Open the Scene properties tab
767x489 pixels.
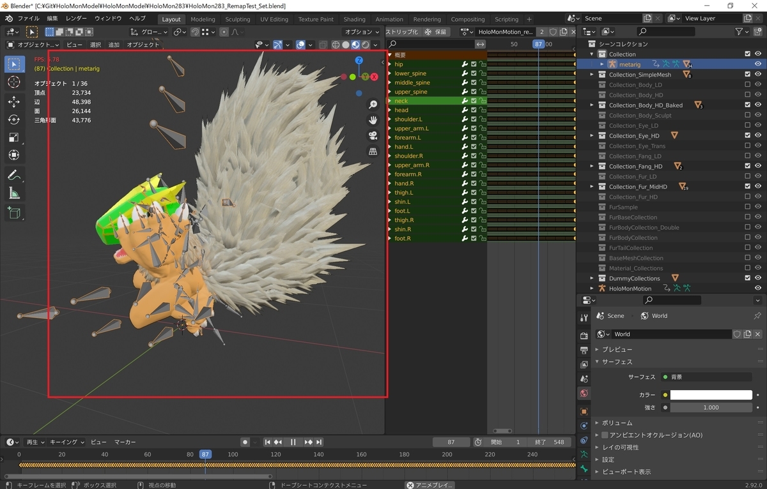pos(584,379)
